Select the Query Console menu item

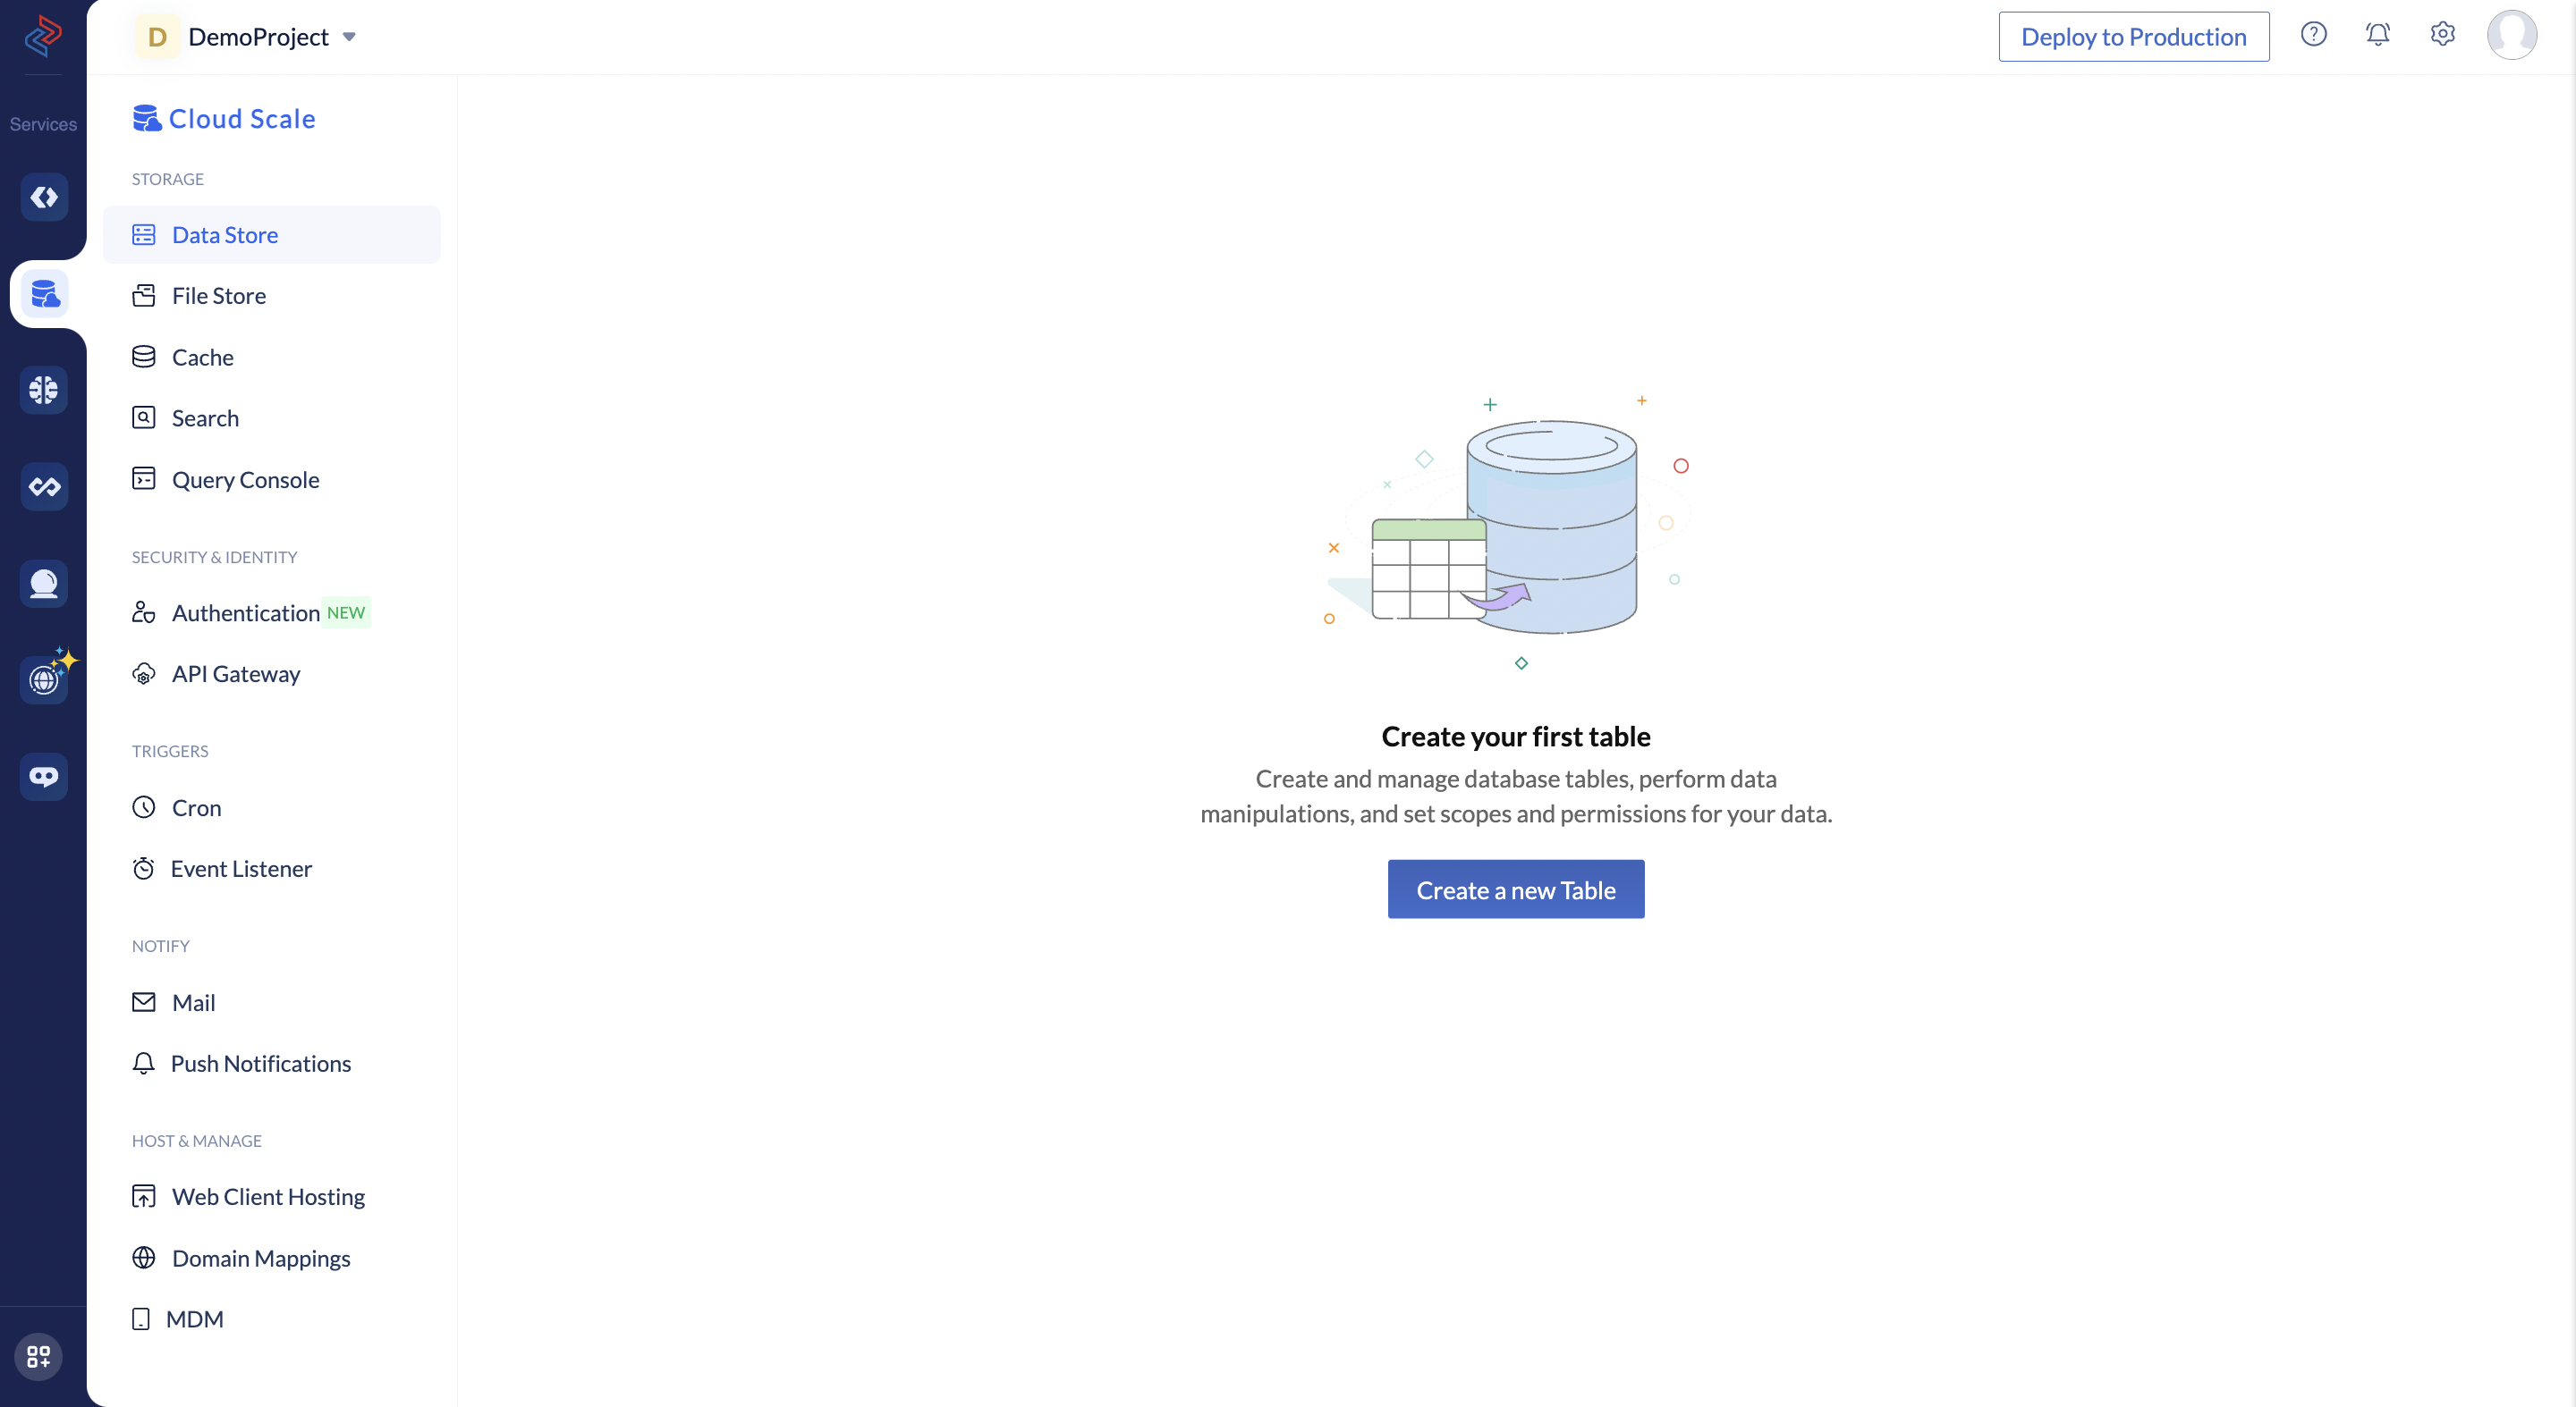[x=246, y=478]
